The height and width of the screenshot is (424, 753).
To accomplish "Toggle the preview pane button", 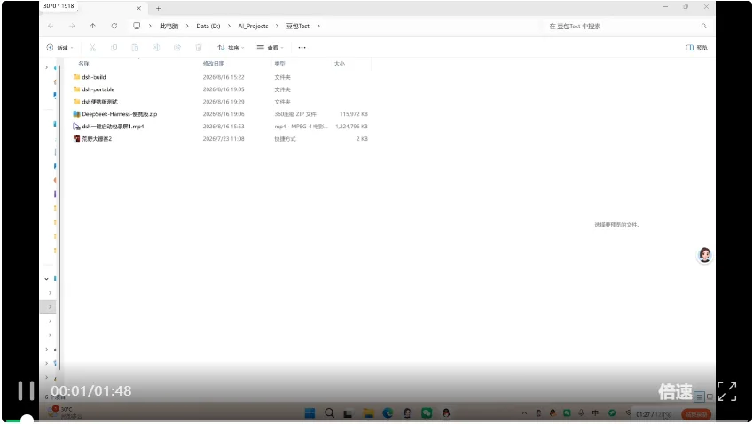I will [697, 48].
